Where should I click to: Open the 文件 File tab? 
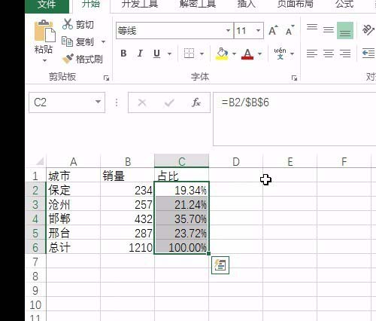tap(47, 5)
